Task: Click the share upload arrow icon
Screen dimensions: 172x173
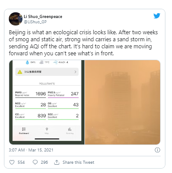Action: (x=57, y=162)
